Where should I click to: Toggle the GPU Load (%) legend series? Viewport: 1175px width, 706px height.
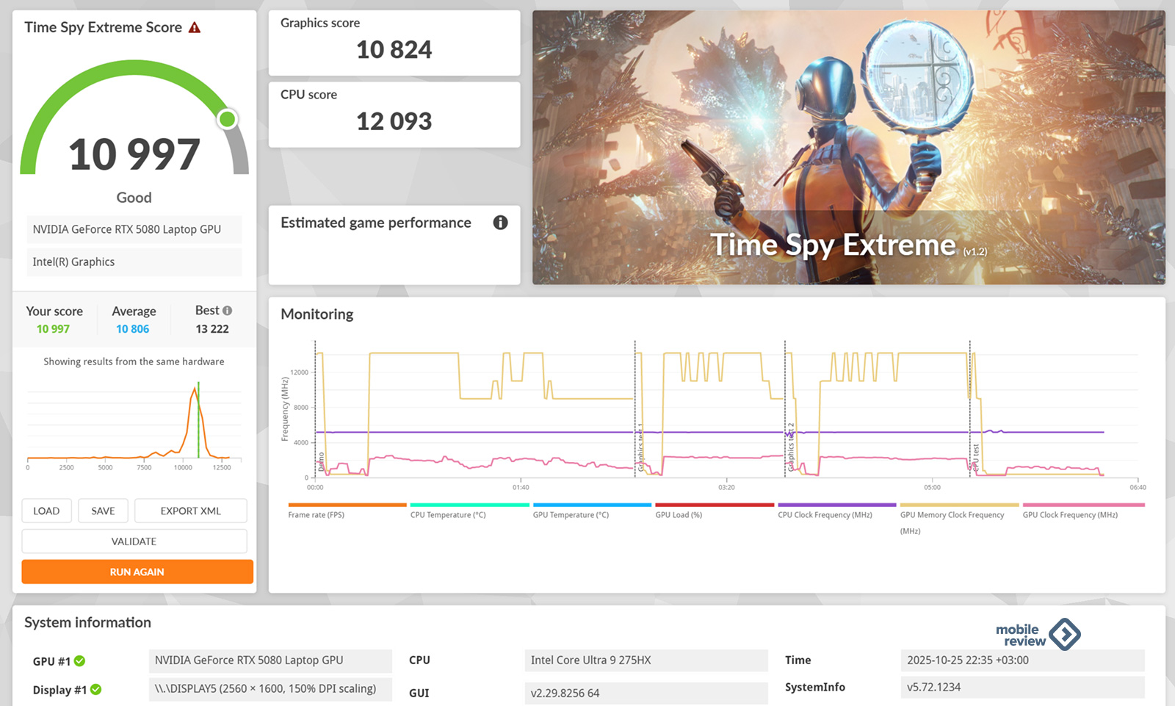(x=679, y=515)
